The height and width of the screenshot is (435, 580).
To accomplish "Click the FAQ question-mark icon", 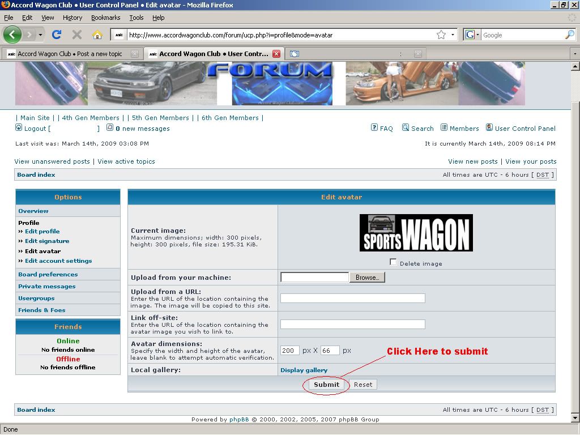I will click(x=374, y=127).
